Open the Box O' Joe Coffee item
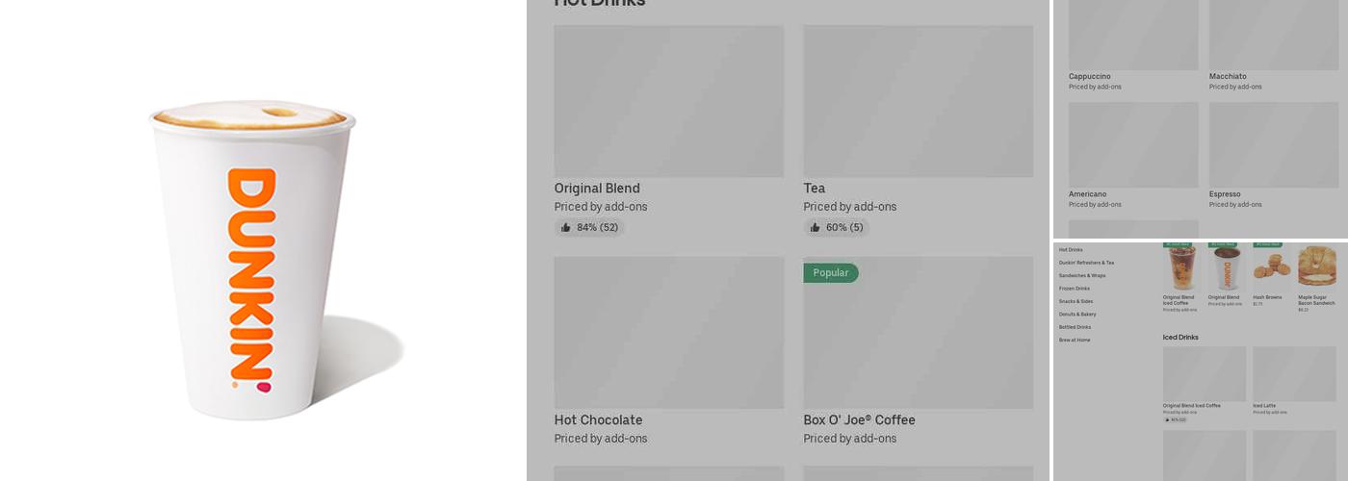1348x481 pixels. tap(918, 333)
